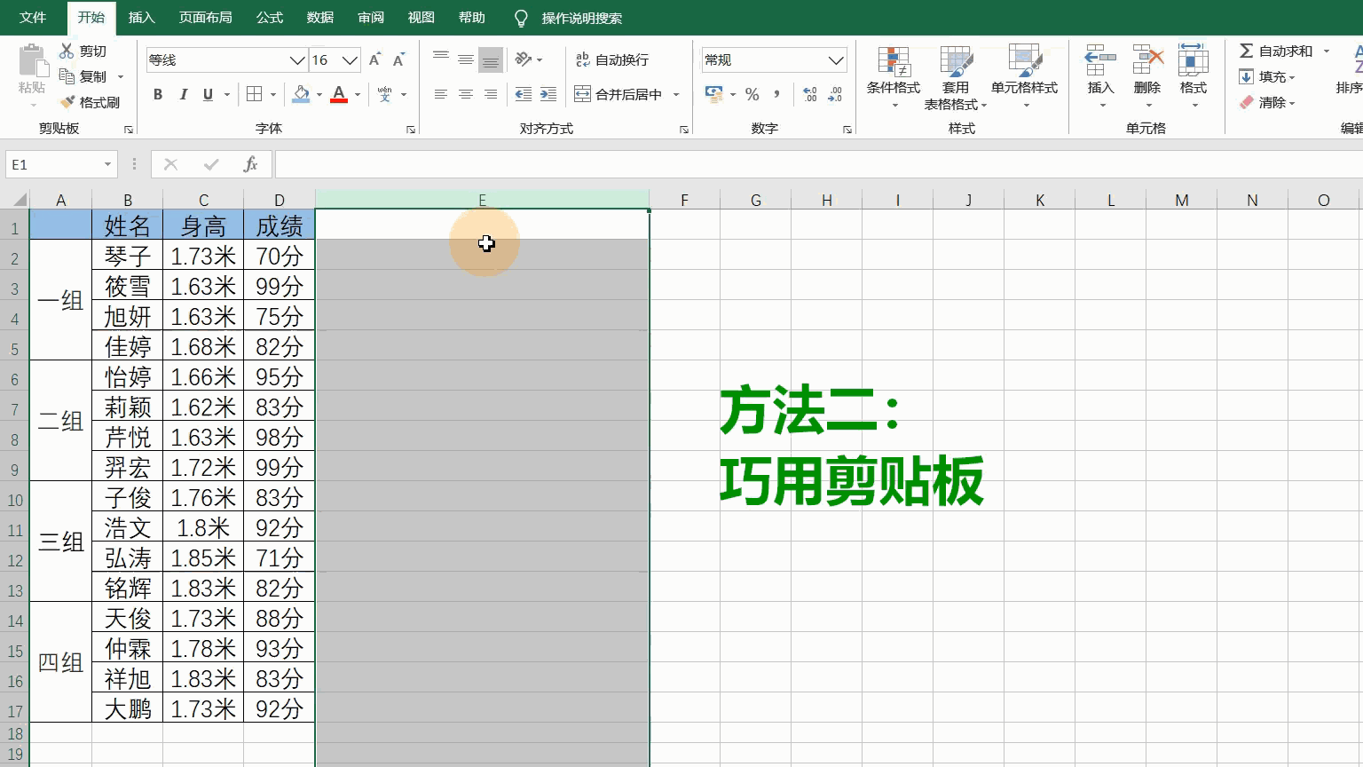Open font name dropdown 等线
Viewport: 1363px width, 767px height.
click(297, 59)
